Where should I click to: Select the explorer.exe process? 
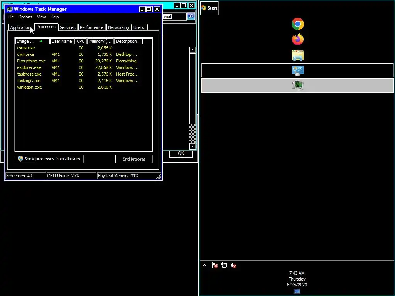click(84, 67)
